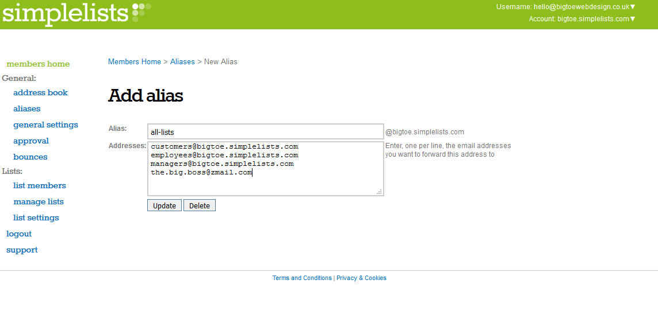Open general settings page

click(x=45, y=125)
